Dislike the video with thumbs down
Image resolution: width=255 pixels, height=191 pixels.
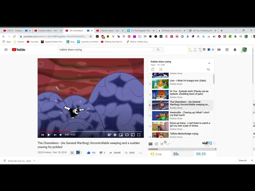[x=101, y=153]
